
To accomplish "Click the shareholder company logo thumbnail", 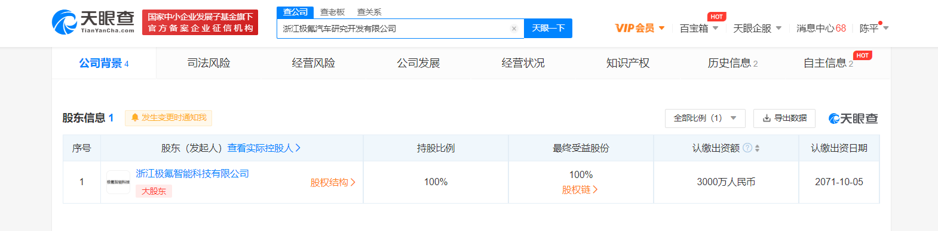I will coord(118,182).
